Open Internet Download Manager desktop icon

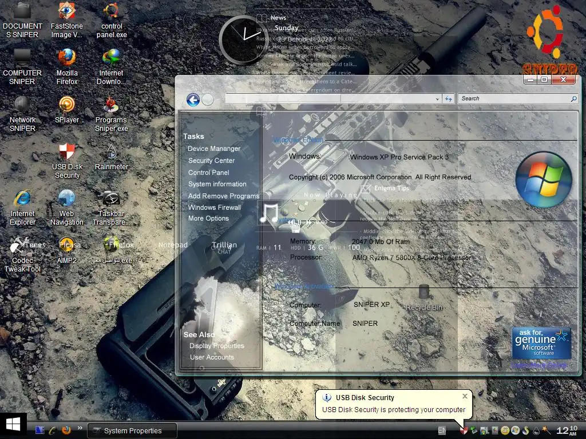[x=112, y=67]
